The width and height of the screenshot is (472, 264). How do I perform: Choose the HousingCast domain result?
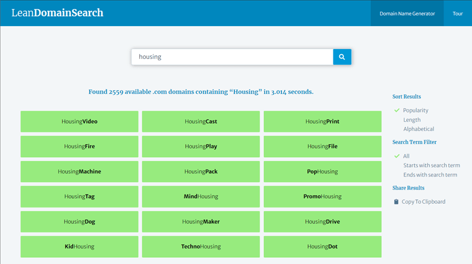pos(201,122)
